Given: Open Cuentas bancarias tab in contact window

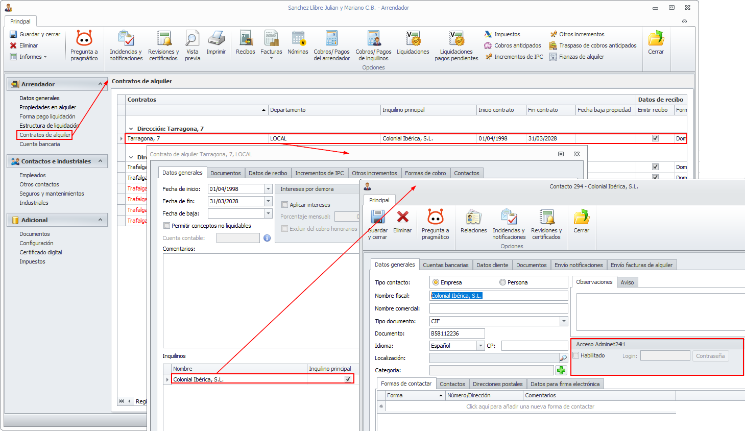Looking at the screenshot, I should click(x=446, y=265).
